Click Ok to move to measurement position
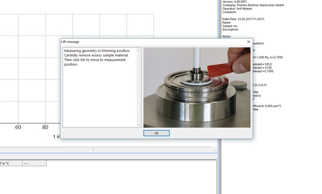The image size is (322, 194). (x=157, y=133)
